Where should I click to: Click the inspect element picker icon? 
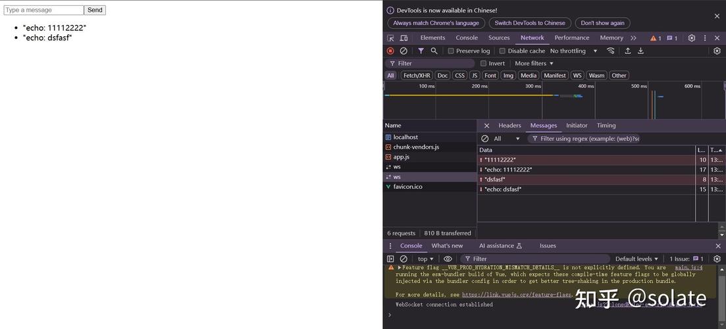(391, 38)
